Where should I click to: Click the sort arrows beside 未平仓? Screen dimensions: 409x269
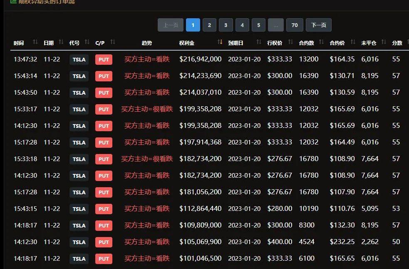384,42
